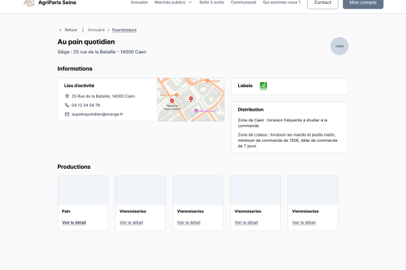
Task: Open the Marchés publics menu
Action: coord(170,2)
